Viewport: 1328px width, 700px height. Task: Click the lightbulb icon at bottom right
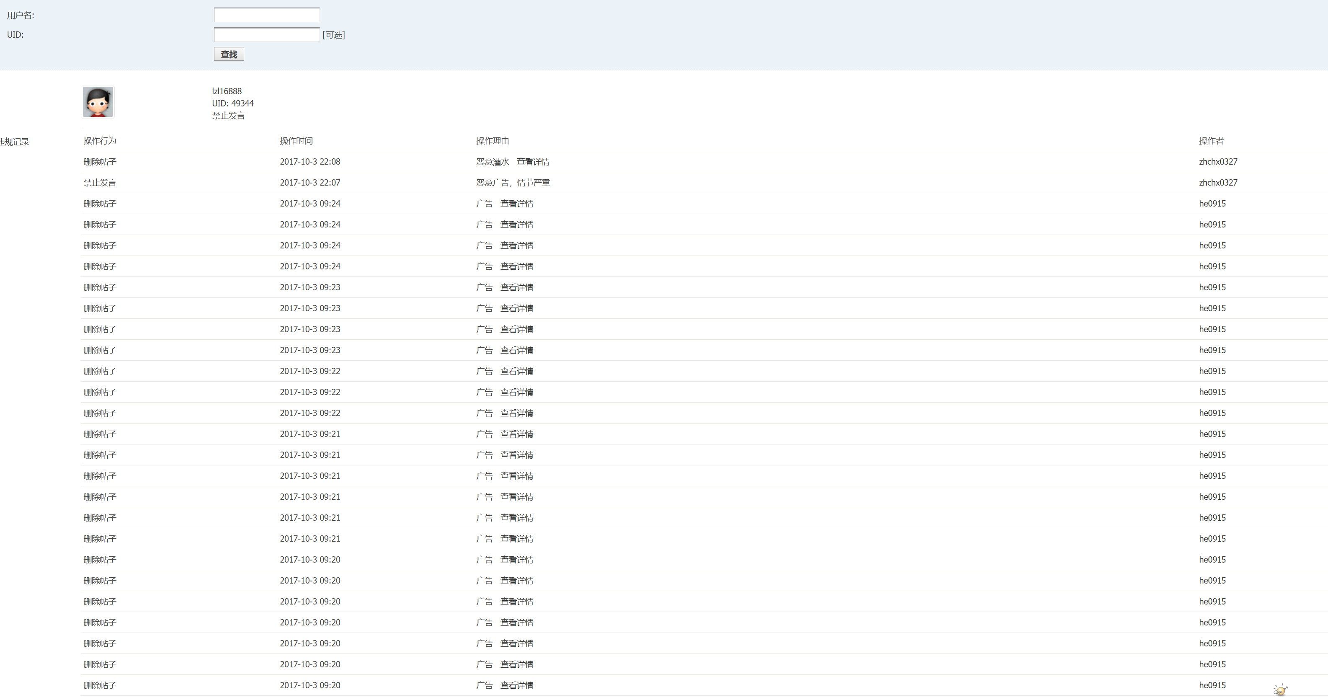(x=1280, y=690)
